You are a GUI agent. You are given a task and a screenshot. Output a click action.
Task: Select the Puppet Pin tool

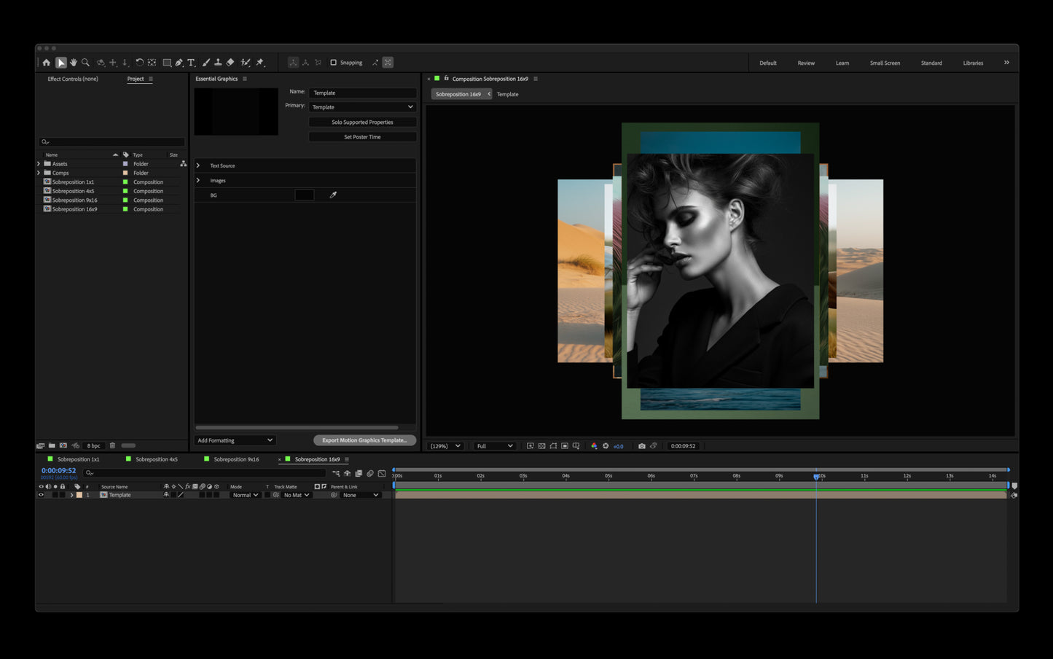pyautogui.click(x=260, y=63)
